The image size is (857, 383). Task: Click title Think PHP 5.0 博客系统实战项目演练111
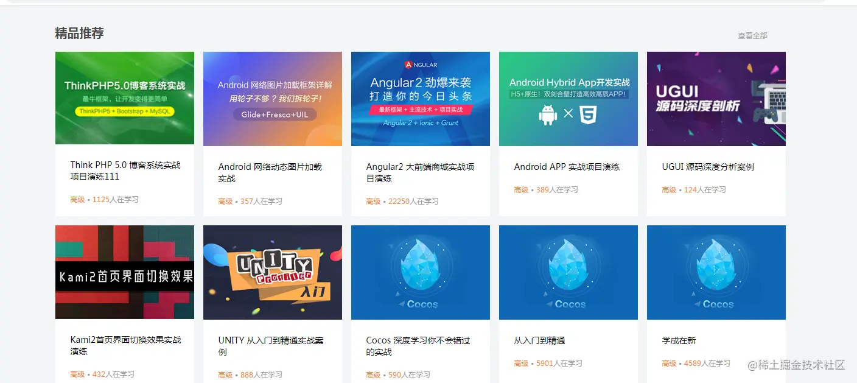click(x=125, y=170)
